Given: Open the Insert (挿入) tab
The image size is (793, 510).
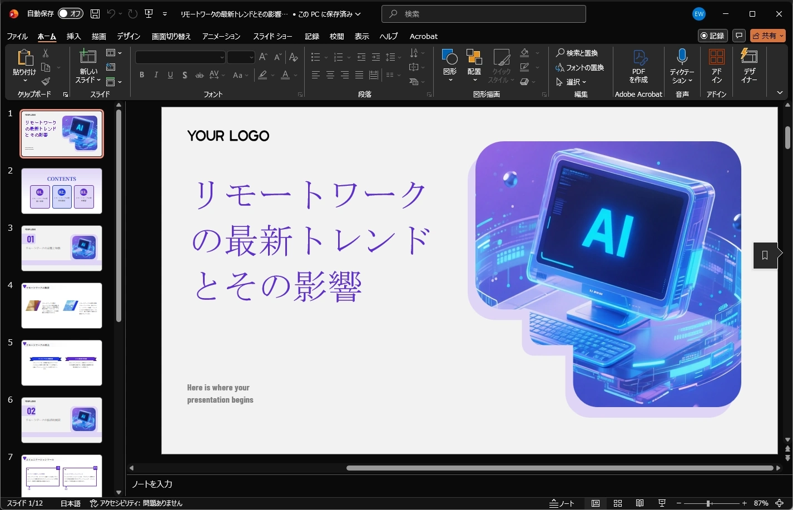Looking at the screenshot, I should 73,36.
